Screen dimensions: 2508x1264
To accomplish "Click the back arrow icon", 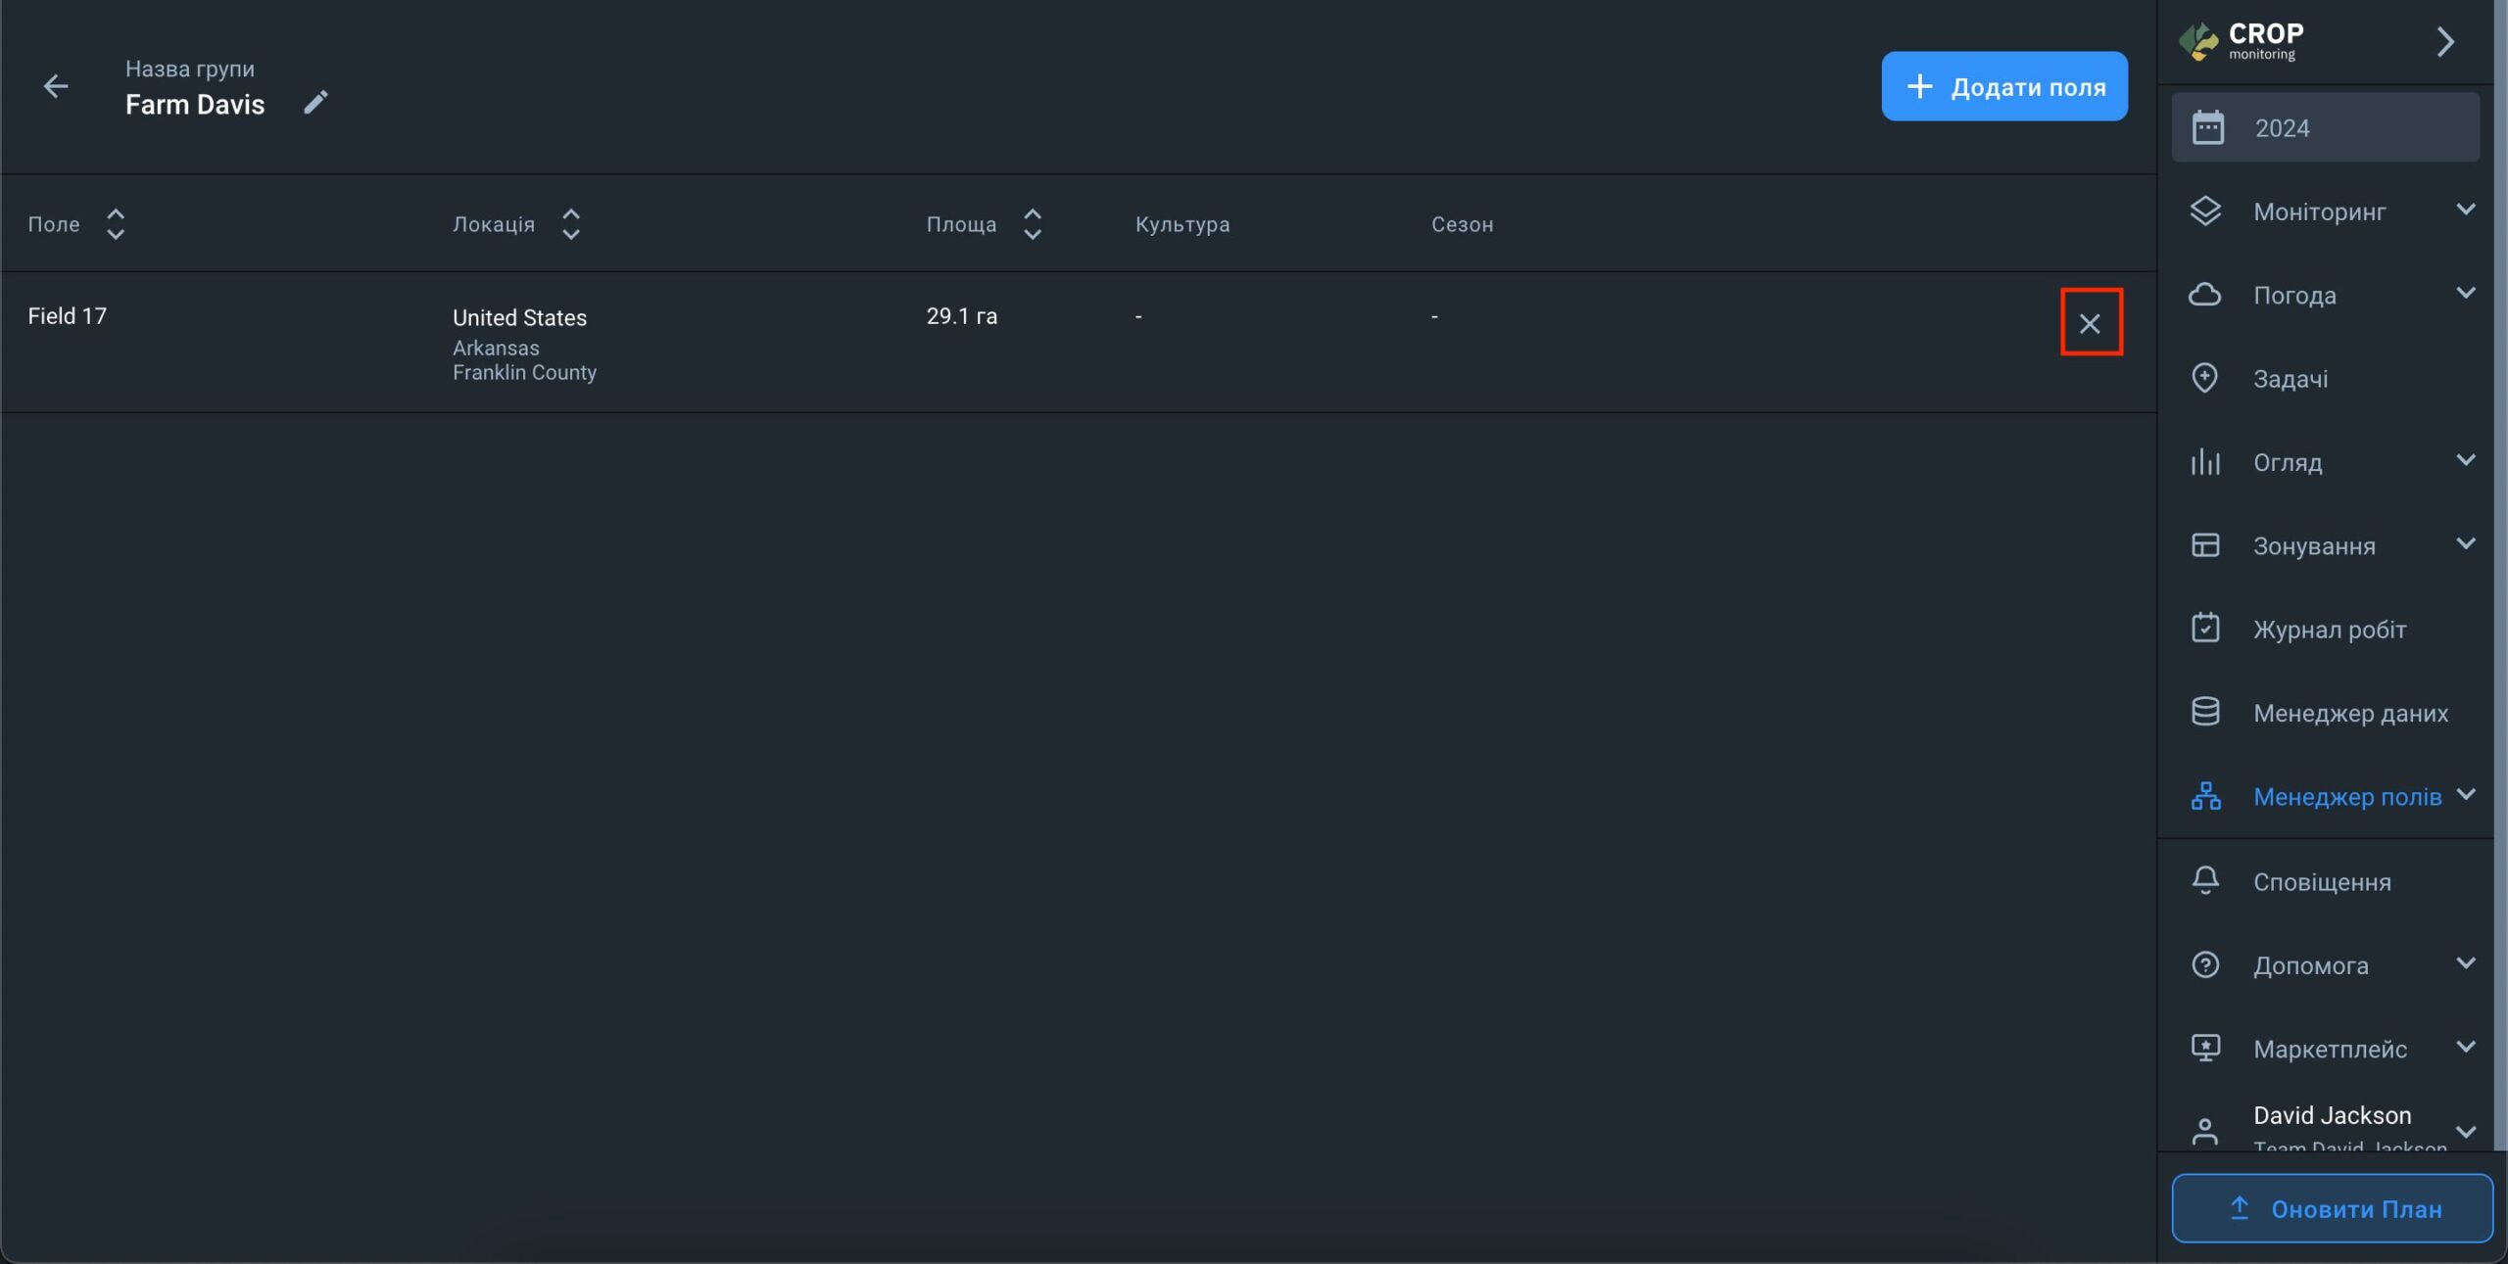I will point(56,86).
